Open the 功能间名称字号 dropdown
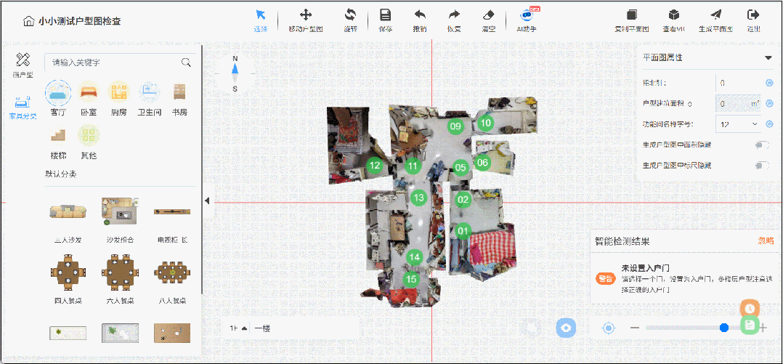783x364 pixels. (x=737, y=124)
